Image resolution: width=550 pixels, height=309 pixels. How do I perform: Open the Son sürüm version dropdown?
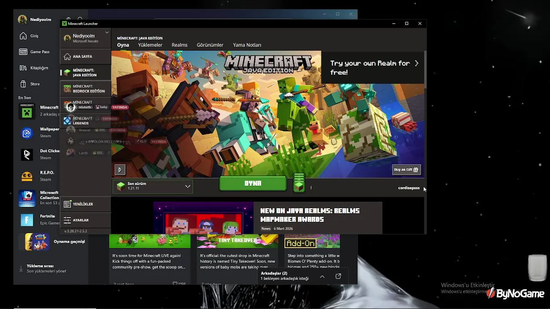(153, 186)
